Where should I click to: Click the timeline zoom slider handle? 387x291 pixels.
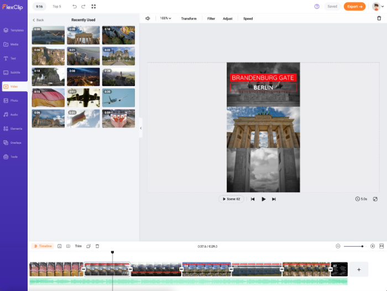(362, 246)
